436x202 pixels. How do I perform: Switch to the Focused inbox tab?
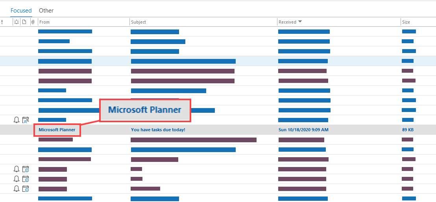click(21, 11)
